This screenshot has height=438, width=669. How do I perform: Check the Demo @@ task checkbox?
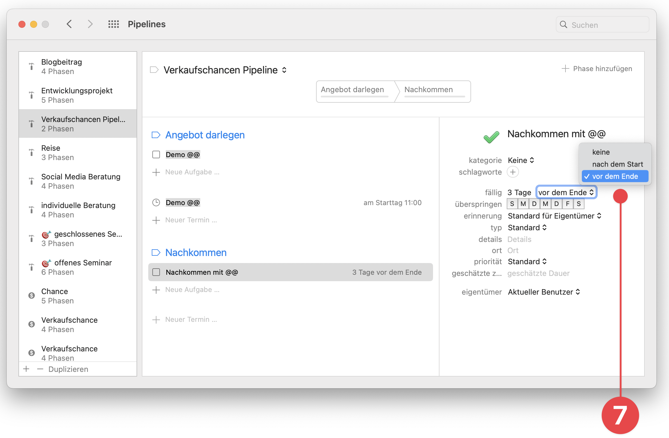(156, 154)
